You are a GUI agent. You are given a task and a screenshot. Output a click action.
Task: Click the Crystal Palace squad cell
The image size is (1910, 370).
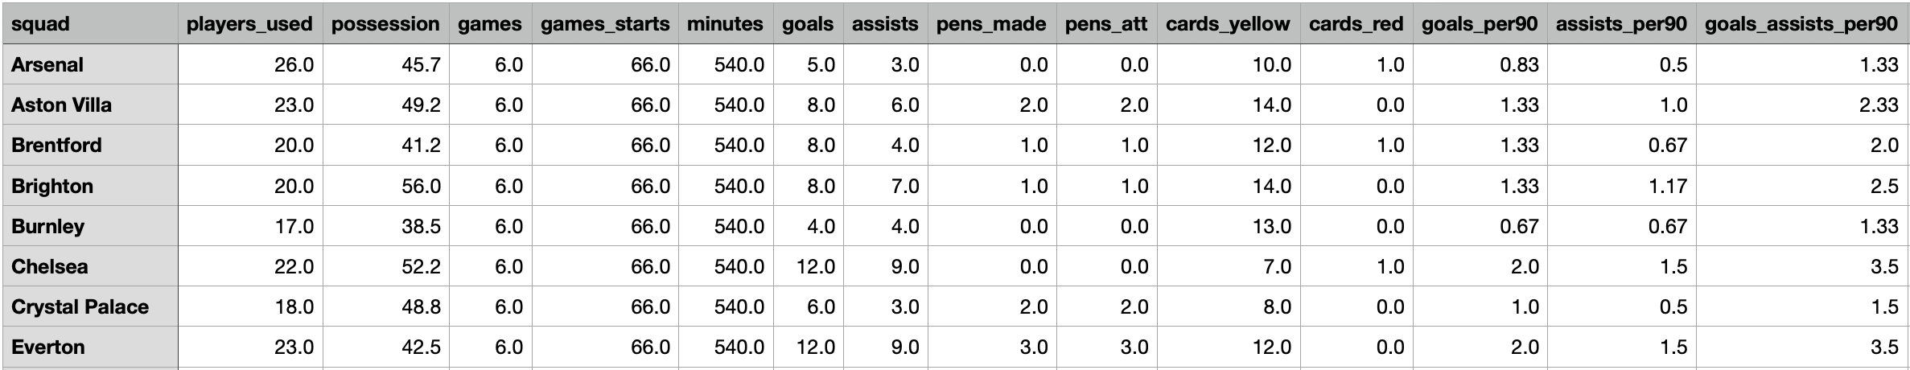point(89,306)
